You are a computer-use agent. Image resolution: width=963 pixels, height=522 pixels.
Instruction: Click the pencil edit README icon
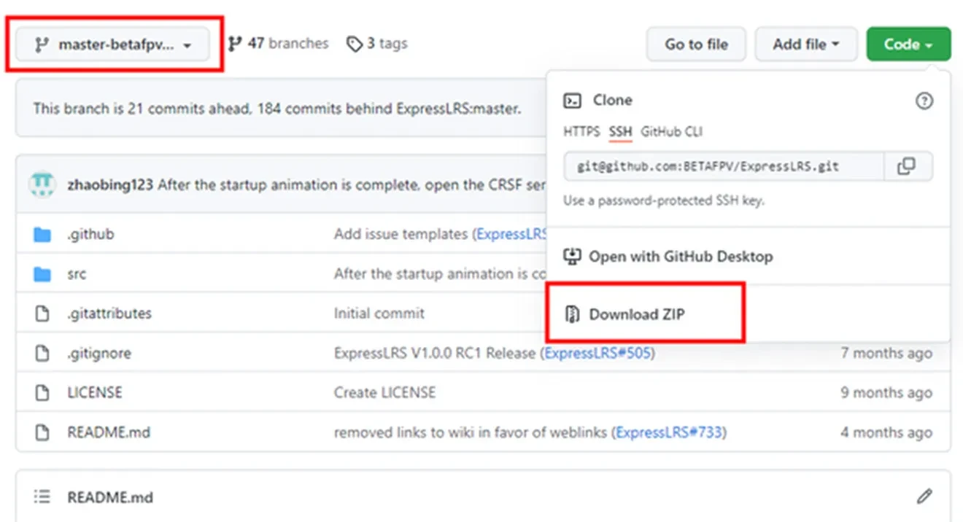coord(924,497)
